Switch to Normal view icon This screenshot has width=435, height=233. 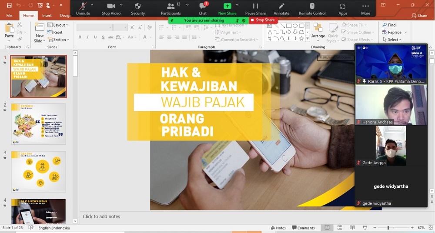pyautogui.click(x=327, y=228)
